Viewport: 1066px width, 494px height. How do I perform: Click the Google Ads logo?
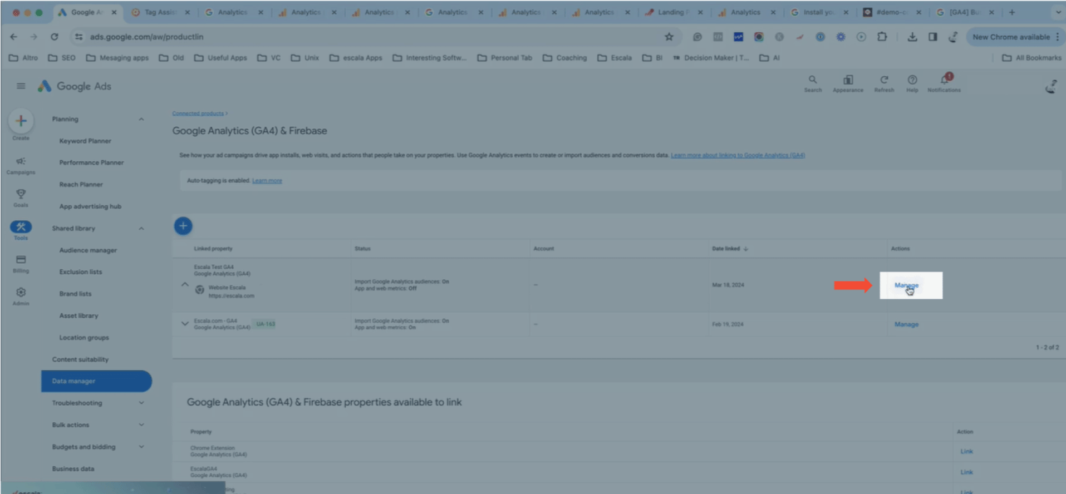tap(75, 86)
